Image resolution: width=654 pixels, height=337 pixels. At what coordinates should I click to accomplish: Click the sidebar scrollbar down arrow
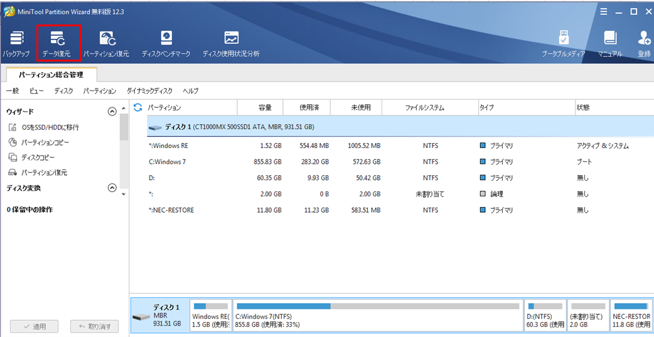click(x=123, y=195)
